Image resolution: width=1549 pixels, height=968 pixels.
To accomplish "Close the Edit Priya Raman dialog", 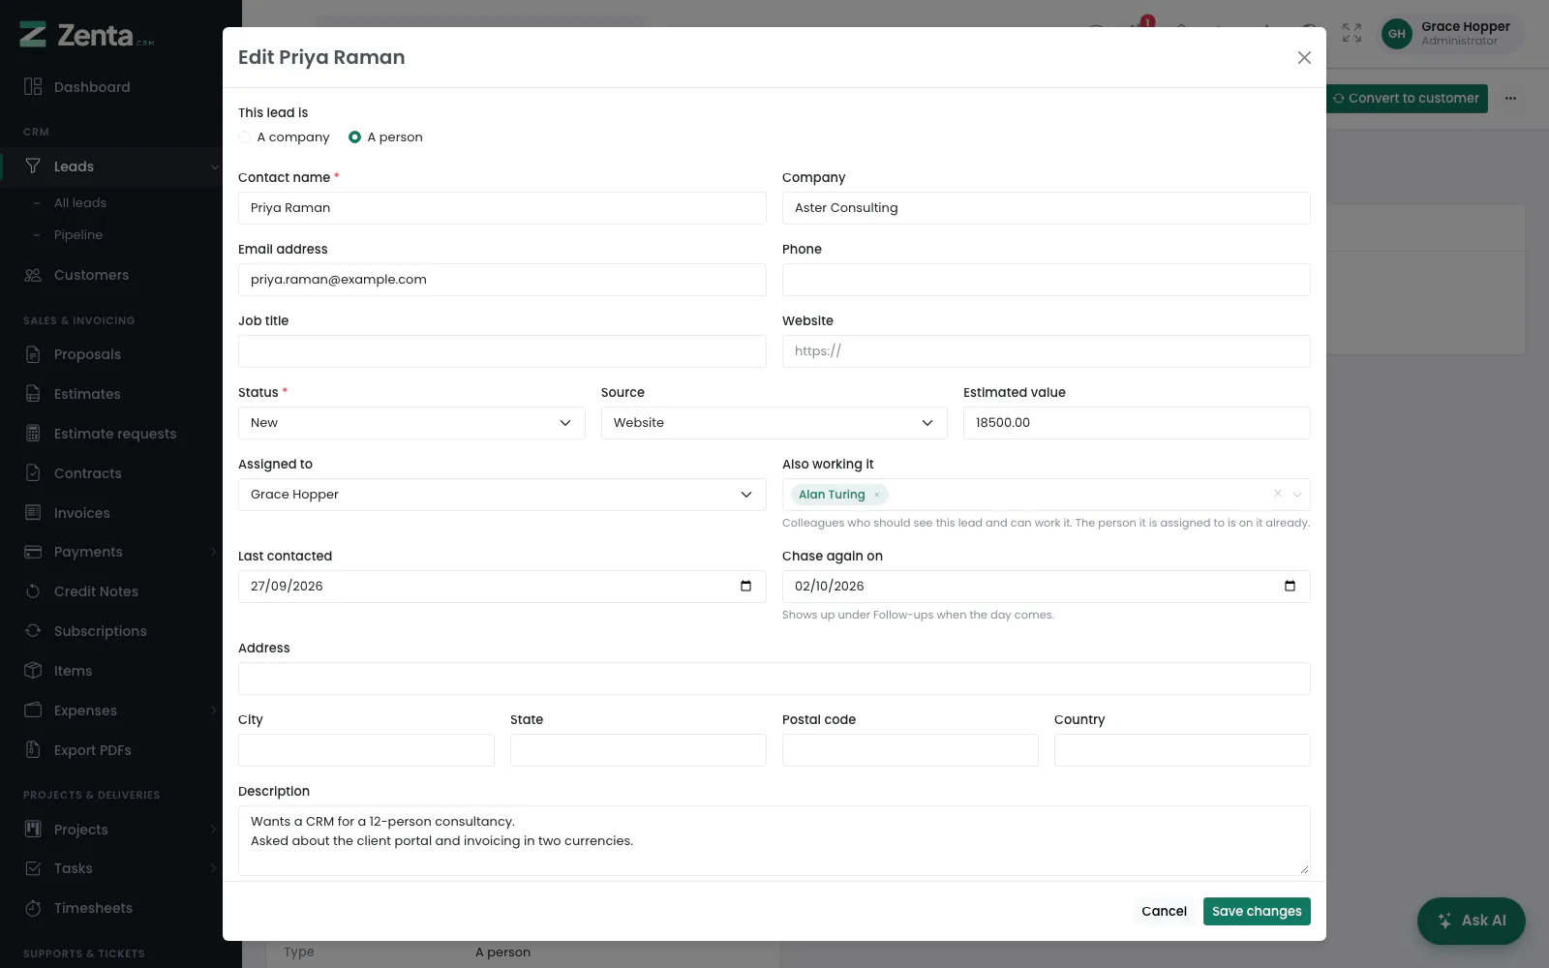I will click(x=1304, y=57).
